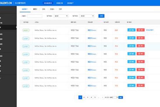Go to page 4 in pagination
The width and height of the screenshot is (160, 107).
coord(91,97)
